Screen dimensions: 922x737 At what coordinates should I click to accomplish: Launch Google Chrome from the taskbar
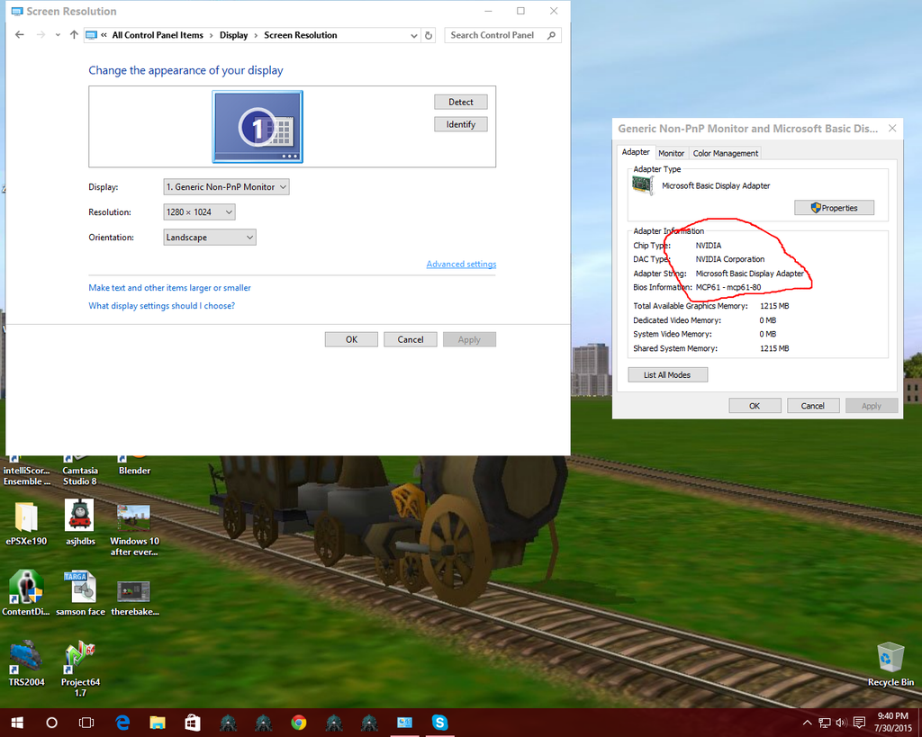[x=299, y=723]
